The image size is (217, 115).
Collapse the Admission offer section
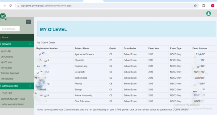click(17, 86)
